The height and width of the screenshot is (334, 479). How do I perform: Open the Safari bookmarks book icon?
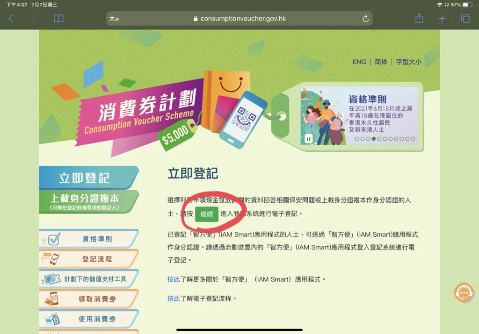58,19
